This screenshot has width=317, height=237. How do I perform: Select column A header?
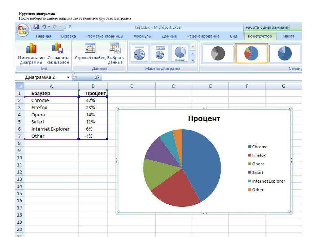pos(51,86)
